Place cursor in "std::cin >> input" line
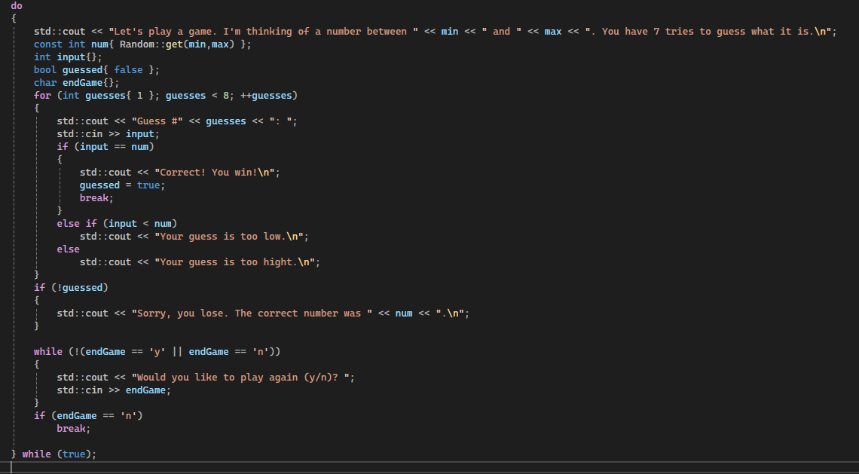Viewport: 859px width, 474px height. point(108,134)
